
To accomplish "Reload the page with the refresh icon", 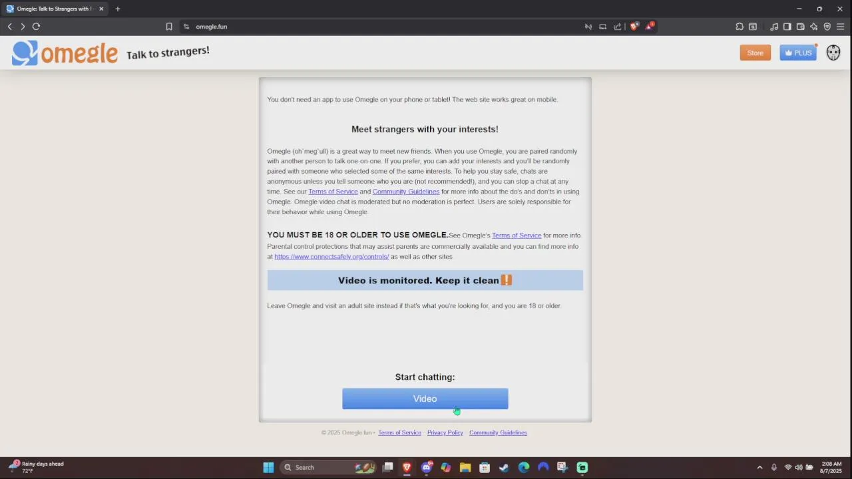I will tap(36, 27).
